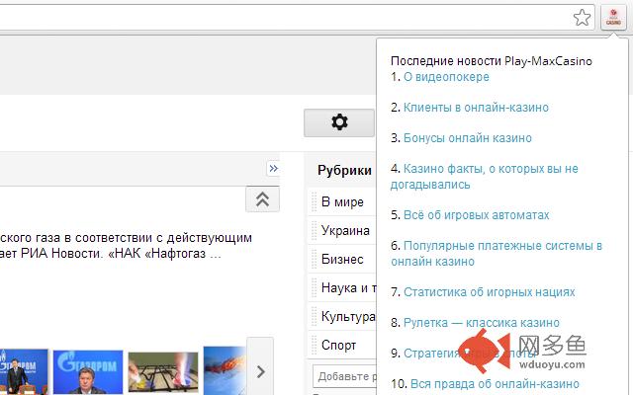Click the double right-arrow expand icon

click(273, 168)
